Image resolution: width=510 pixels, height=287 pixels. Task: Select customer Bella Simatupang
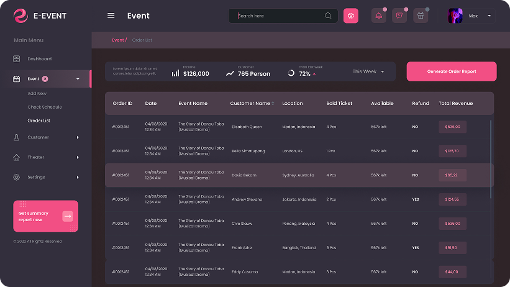pyautogui.click(x=248, y=151)
